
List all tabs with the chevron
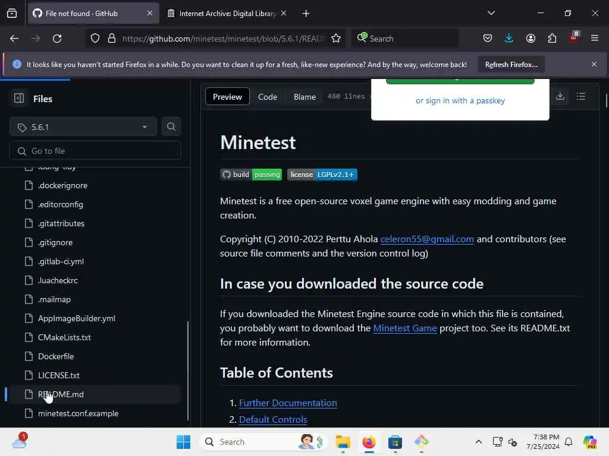point(491,13)
